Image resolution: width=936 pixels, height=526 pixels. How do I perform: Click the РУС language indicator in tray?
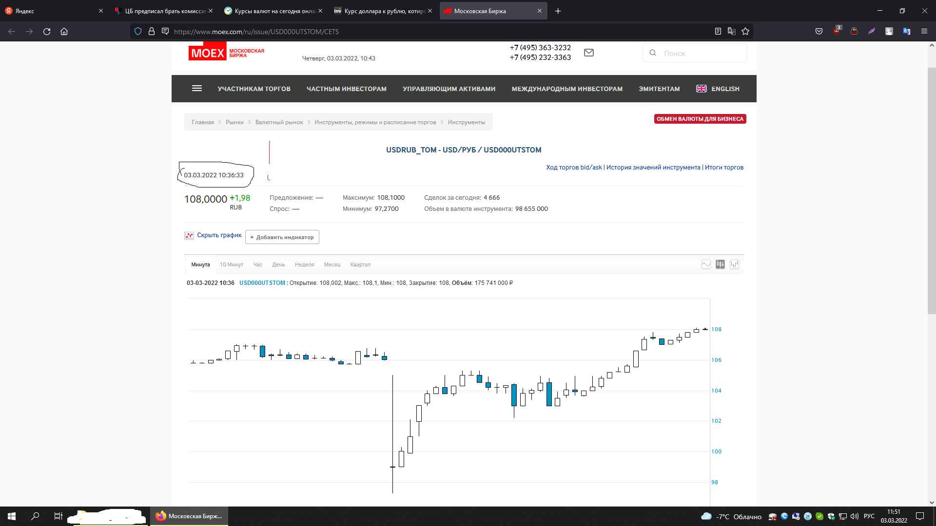coord(869,516)
